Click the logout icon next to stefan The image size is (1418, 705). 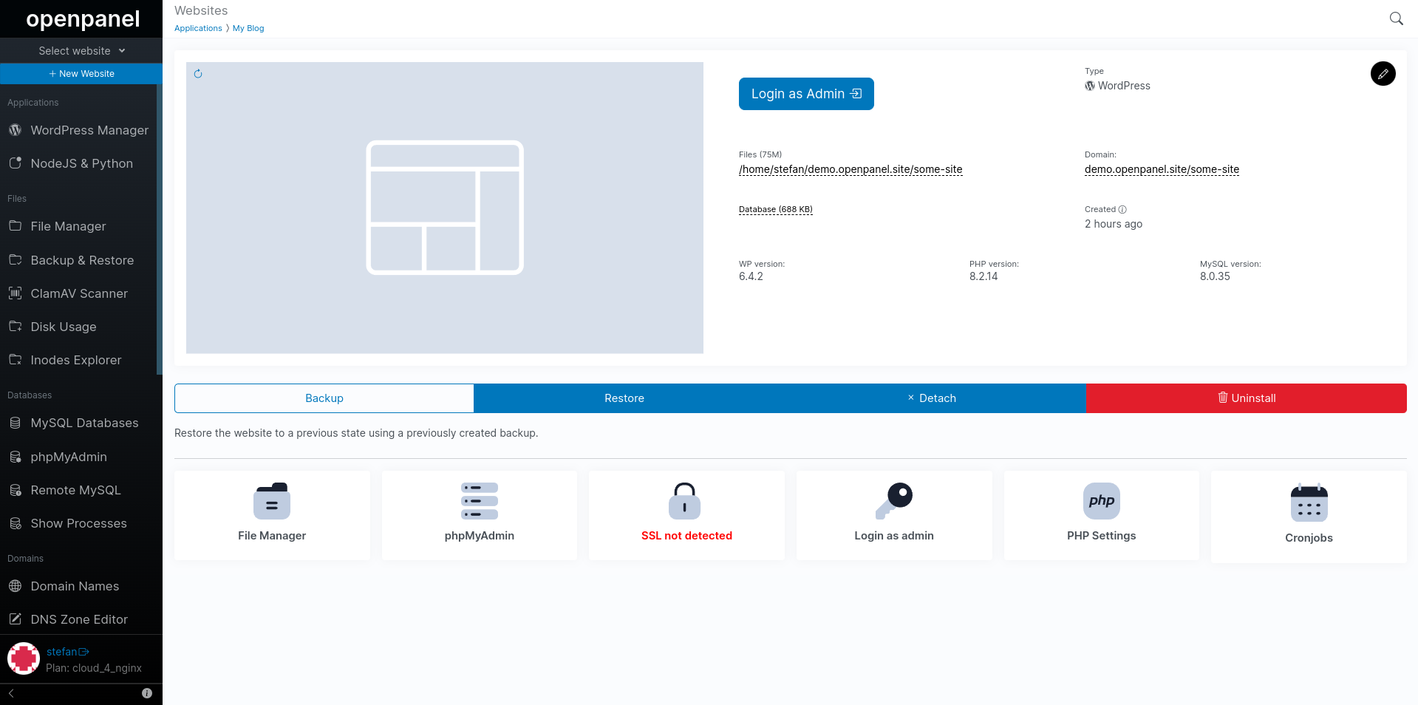tap(83, 652)
